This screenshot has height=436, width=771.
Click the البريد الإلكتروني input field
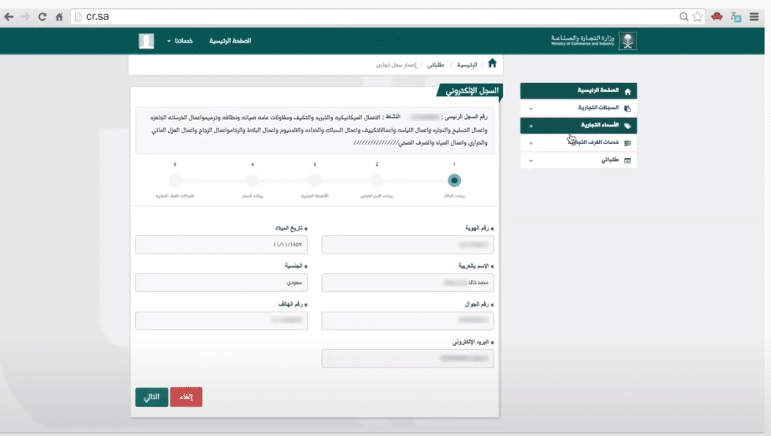click(408, 358)
